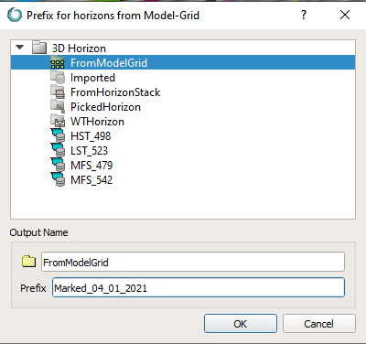Screen dimensions: 366x344
Task: Select the LST_523 horizon name
Action: point(89,151)
